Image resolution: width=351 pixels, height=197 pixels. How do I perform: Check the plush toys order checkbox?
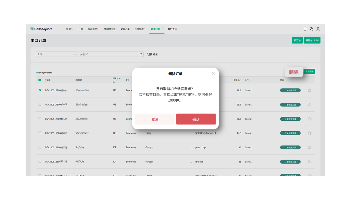tap(40, 147)
